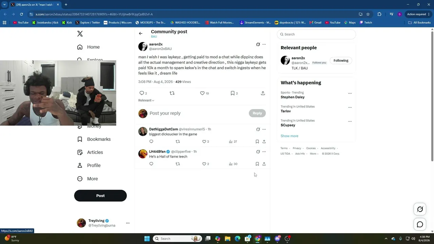Click the X logo in sidebar
Image resolution: width=434 pixels, height=244 pixels.
pos(80,34)
